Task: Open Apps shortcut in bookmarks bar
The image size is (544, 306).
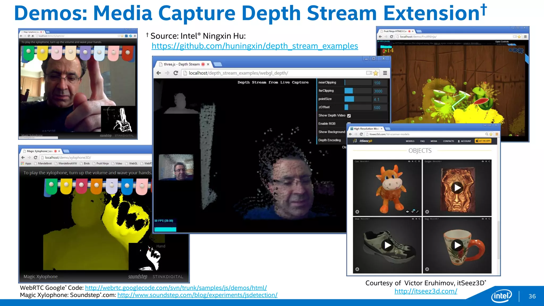Action: point(26,163)
